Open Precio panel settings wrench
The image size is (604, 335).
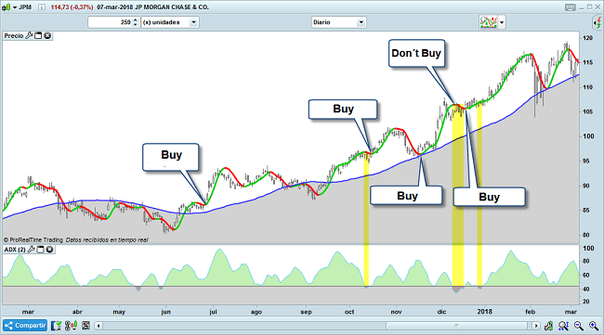(x=29, y=36)
